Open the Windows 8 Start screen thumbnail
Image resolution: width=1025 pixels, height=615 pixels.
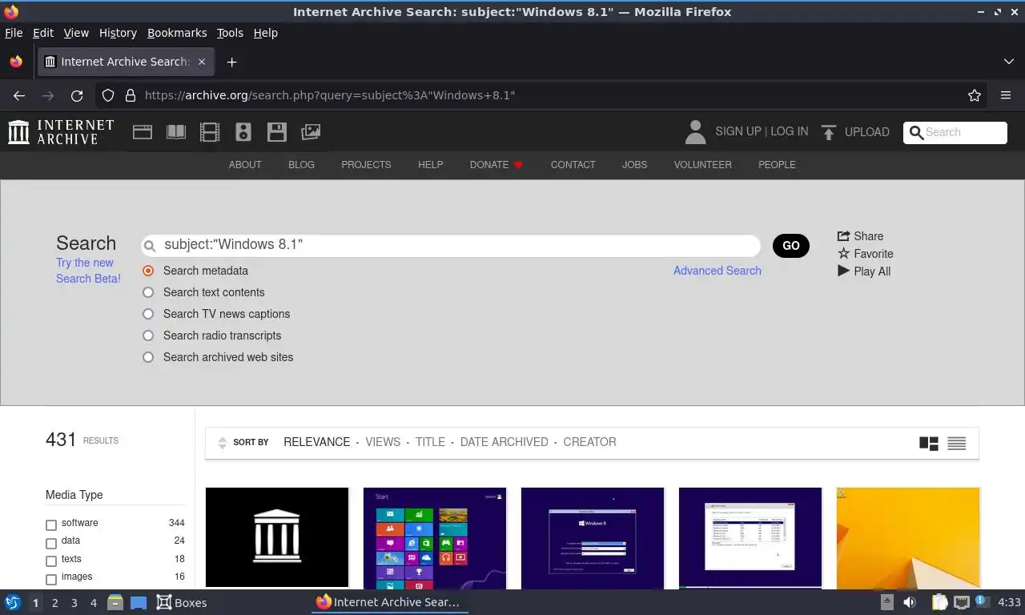click(435, 538)
